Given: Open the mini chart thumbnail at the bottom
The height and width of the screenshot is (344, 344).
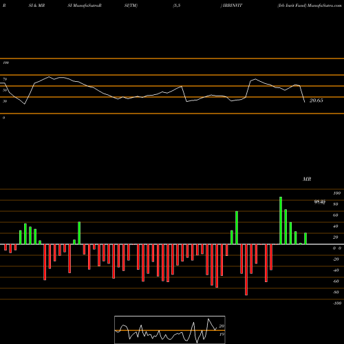Looking at the screenshot, I should [x=170, y=330].
